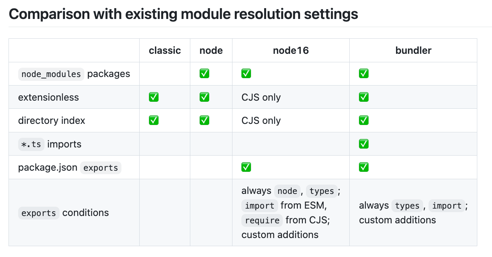Click the bundler checkmark for *.ts imports
This screenshot has width=492, height=257.
coord(364,144)
